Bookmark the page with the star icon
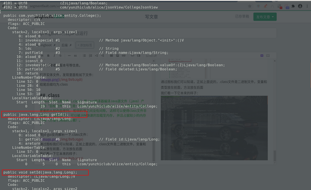This screenshot has width=311, height=190. (x=250, y=6)
